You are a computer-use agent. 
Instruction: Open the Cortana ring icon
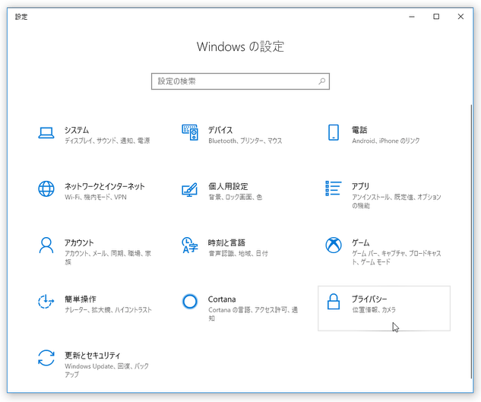[x=189, y=302]
